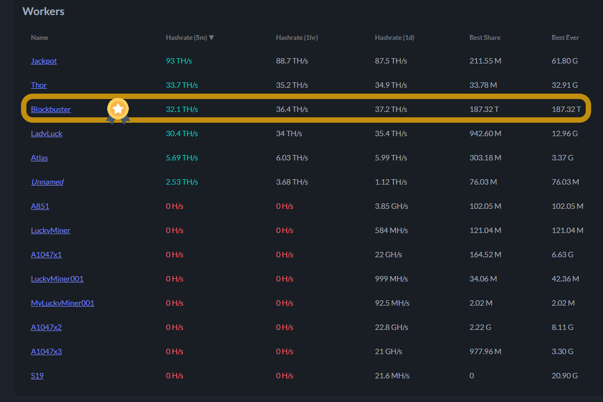Select the 303.18 M best share
The width and height of the screenshot is (603, 402).
coord(486,158)
